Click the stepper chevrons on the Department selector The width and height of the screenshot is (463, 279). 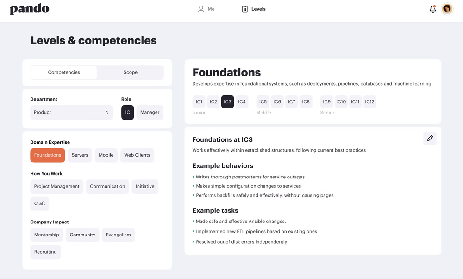point(107,112)
